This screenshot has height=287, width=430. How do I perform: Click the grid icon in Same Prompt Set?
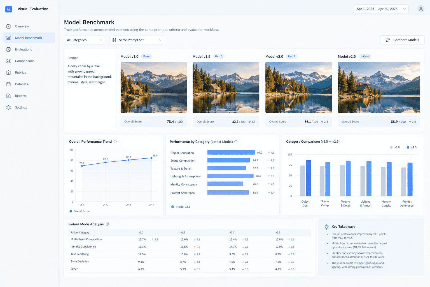pyautogui.click(x=114, y=40)
